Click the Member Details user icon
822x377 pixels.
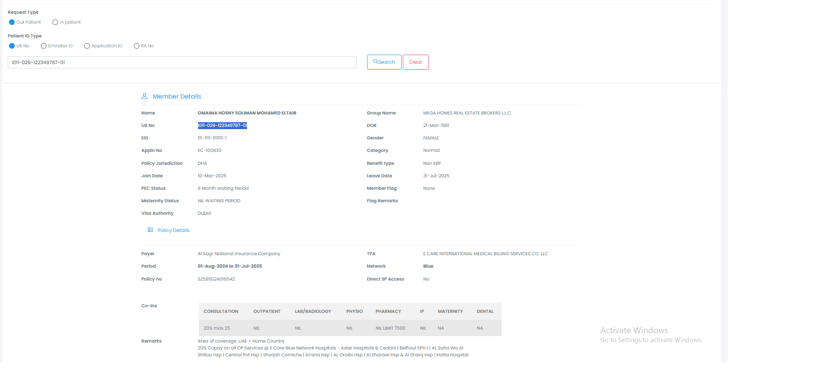pyautogui.click(x=145, y=96)
